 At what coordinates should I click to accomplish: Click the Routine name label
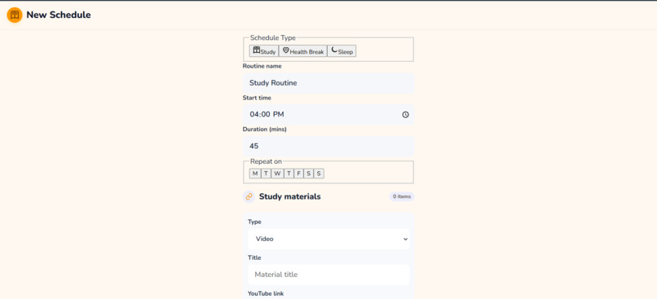262,66
